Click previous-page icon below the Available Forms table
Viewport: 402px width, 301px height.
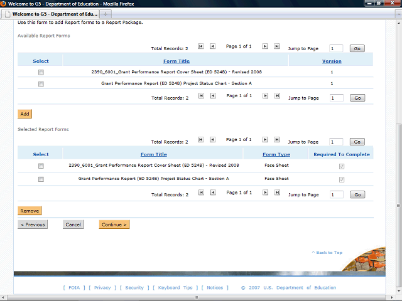pos(213,96)
